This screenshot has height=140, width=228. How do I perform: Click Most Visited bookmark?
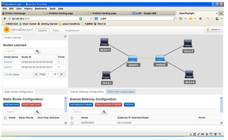coord(28,24)
